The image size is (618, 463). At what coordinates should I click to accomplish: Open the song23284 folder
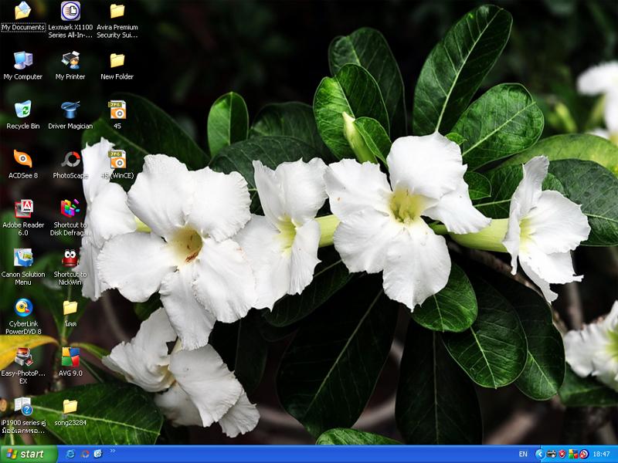70,406
